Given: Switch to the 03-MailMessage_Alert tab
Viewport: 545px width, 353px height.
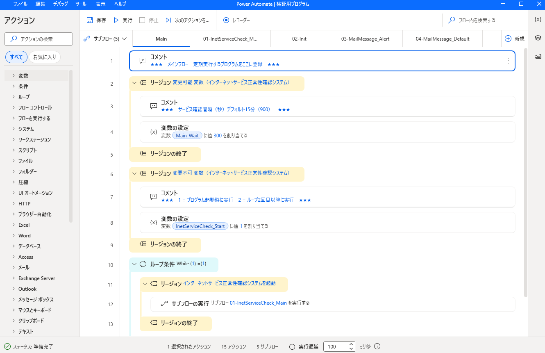Looking at the screenshot, I should coord(365,39).
